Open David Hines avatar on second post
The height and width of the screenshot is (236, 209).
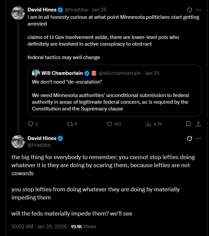18,142
